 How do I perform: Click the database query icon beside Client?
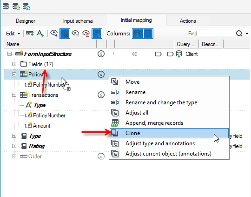coord(179,54)
